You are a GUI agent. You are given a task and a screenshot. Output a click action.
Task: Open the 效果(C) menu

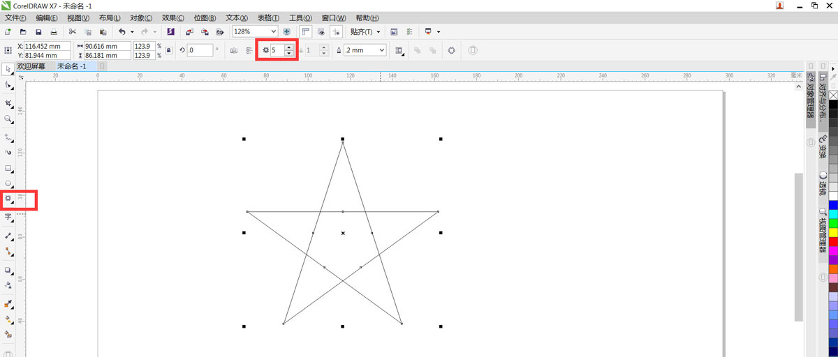click(172, 17)
